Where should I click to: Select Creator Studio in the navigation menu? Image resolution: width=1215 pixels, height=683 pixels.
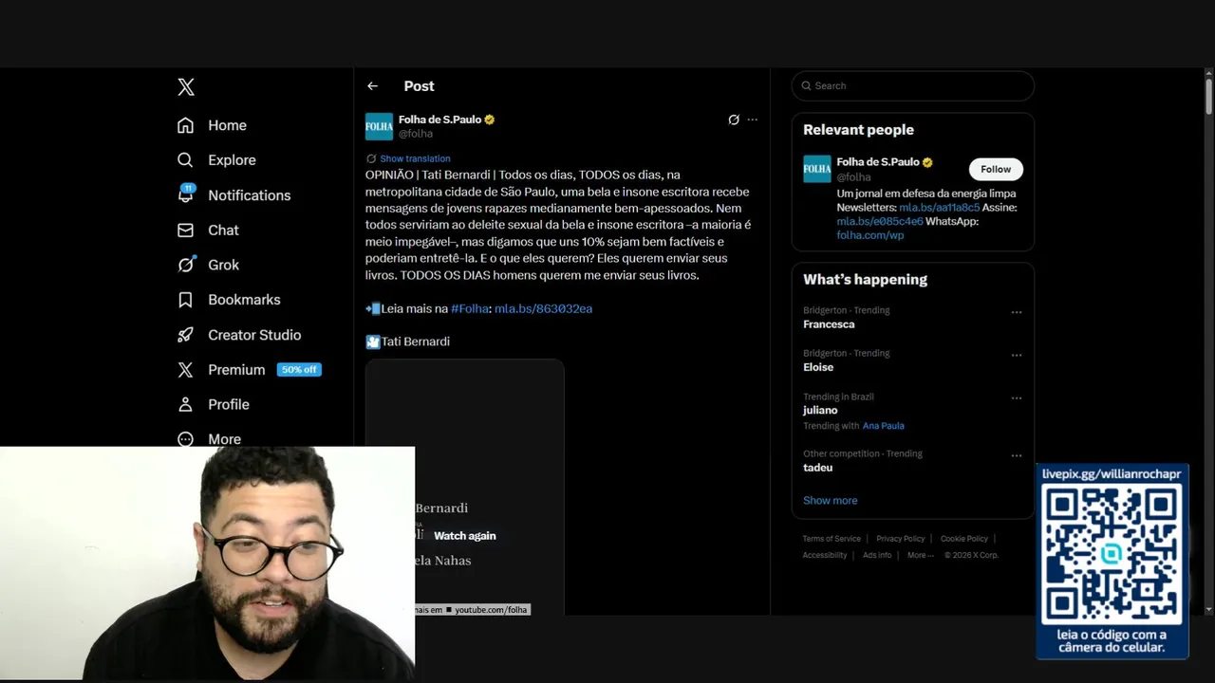pos(254,335)
